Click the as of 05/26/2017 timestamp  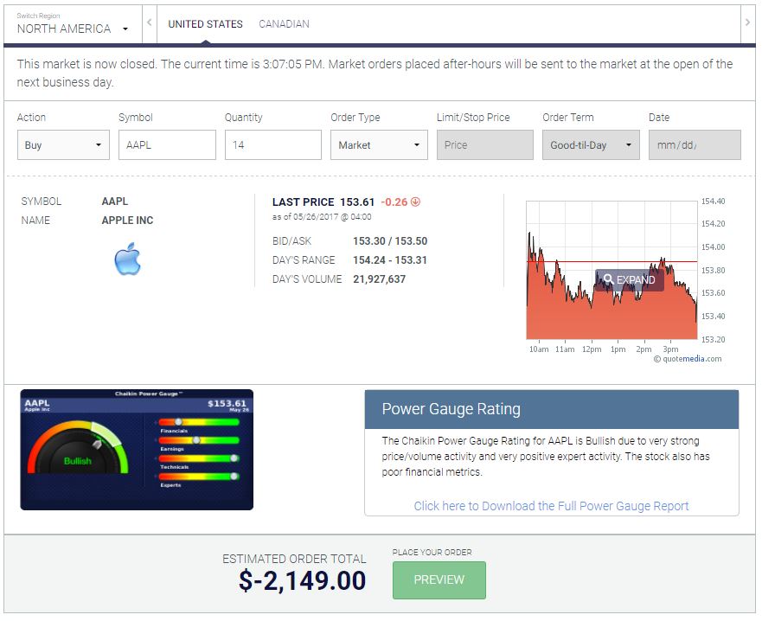click(x=322, y=217)
